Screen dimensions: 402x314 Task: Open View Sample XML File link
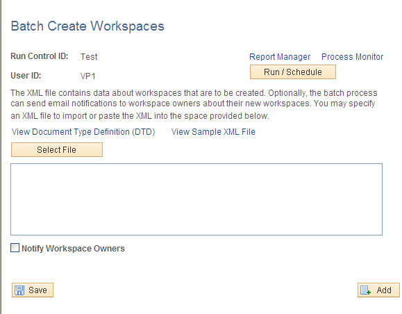tap(213, 132)
